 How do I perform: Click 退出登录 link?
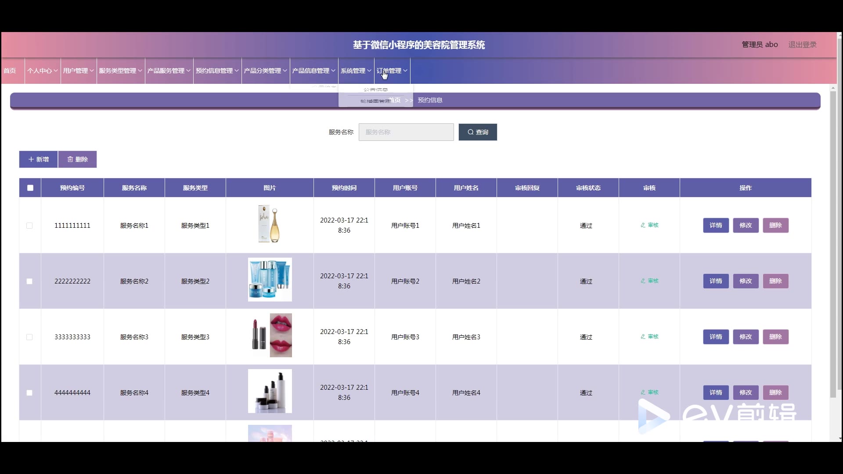pos(802,45)
